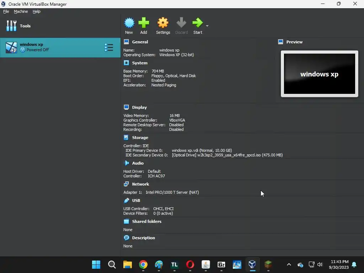Screen dimensions: 364x273
Task: Open the System settings heading link
Action: coord(140,63)
